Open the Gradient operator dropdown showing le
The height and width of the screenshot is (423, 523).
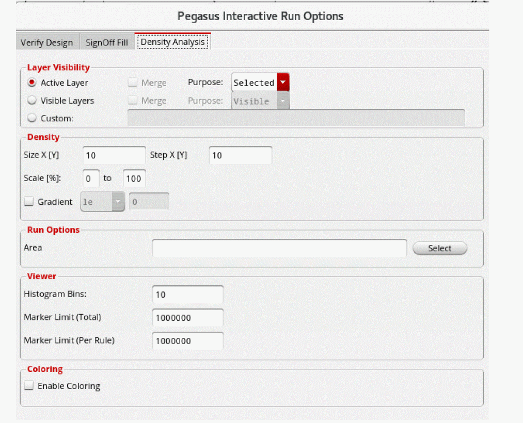point(102,201)
